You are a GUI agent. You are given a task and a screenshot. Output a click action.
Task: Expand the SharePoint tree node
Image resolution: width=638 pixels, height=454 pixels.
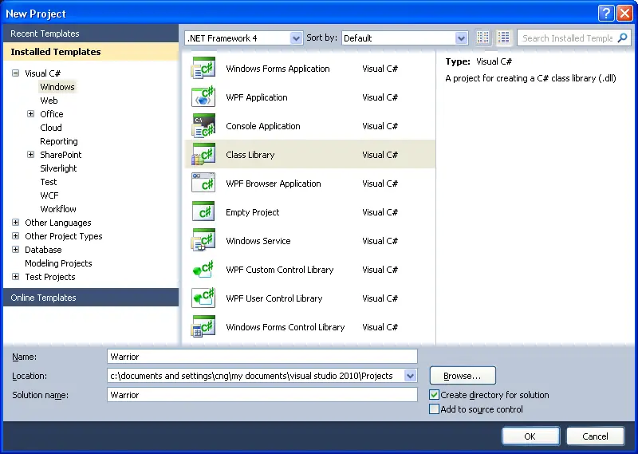pyautogui.click(x=30, y=154)
